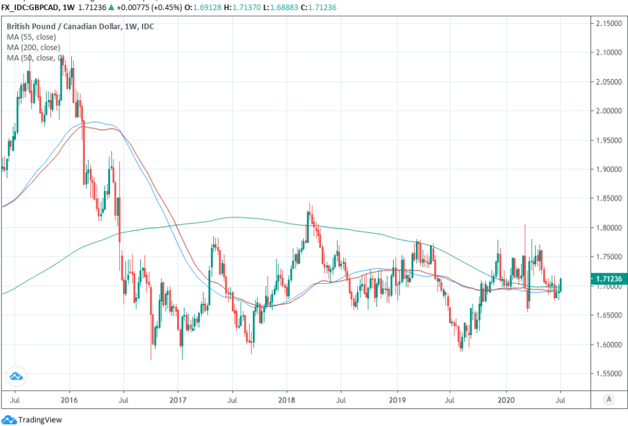Click the 2017 label on time axis

pyautogui.click(x=178, y=399)
